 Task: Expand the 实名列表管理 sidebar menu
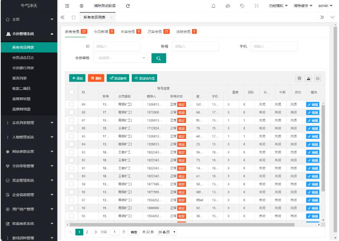pos(28,123)
